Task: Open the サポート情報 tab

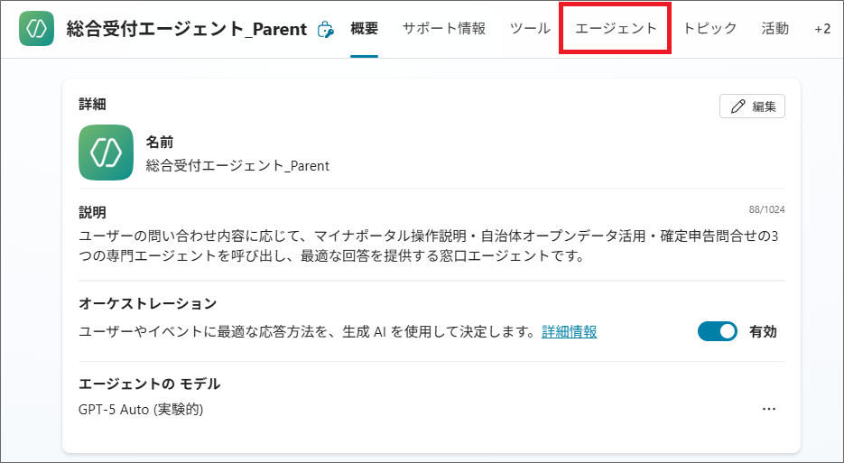Action: point(444,29)
